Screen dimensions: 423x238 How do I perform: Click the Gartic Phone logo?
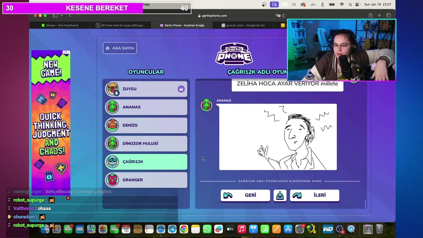point(234,54)
